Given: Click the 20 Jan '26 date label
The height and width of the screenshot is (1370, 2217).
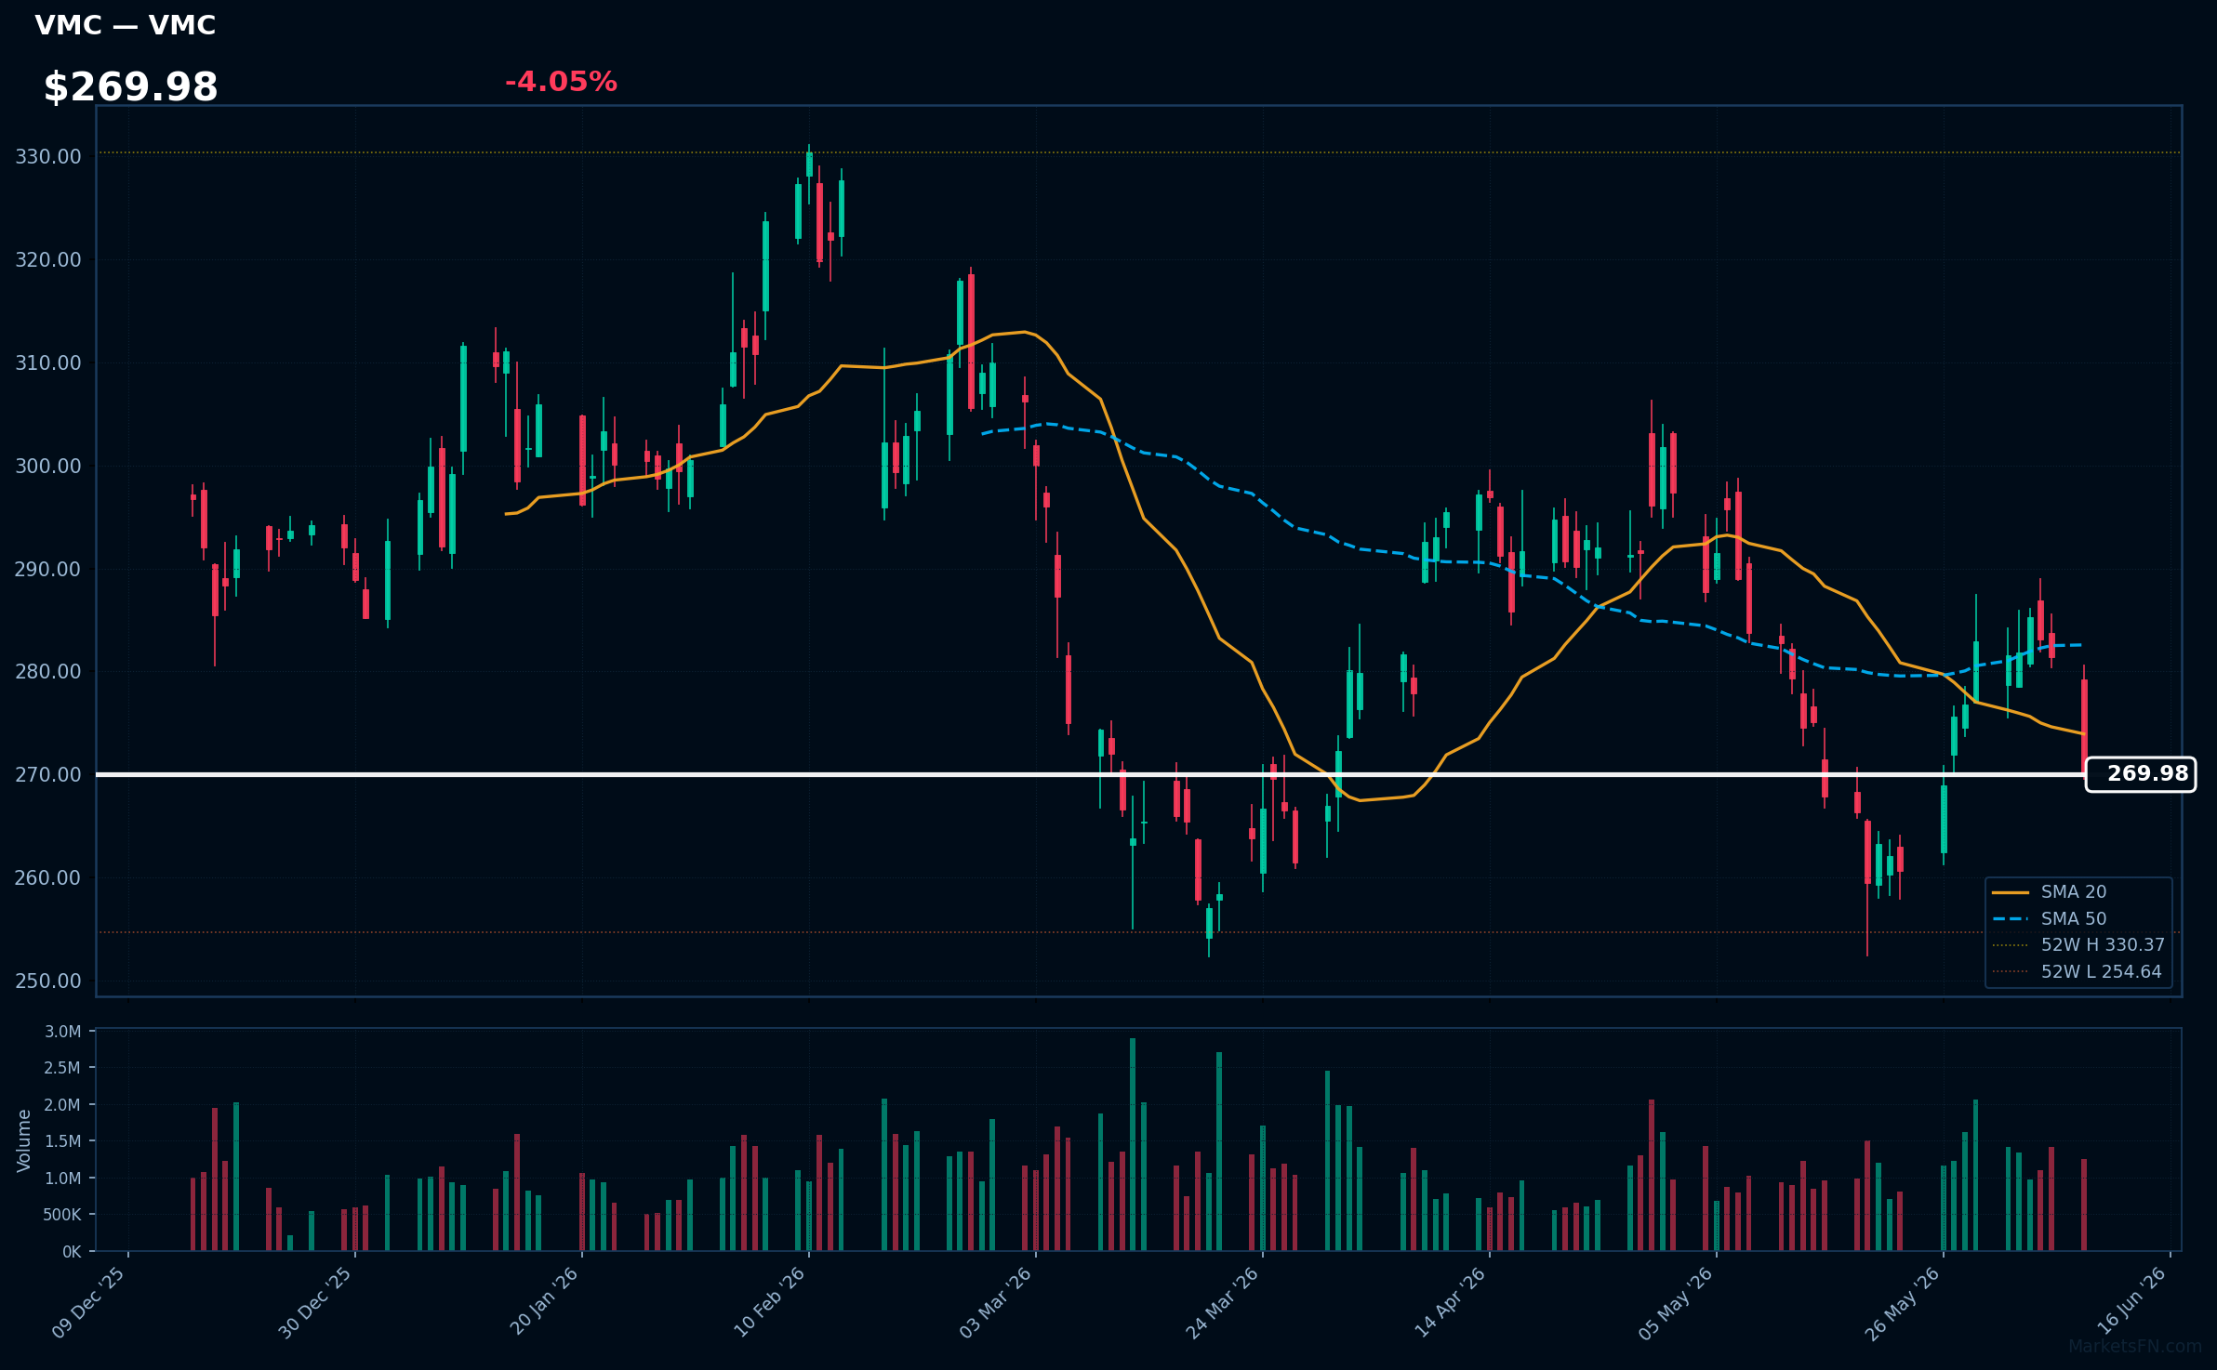Looking at the screenshot, I should (x=544, y=1302).
